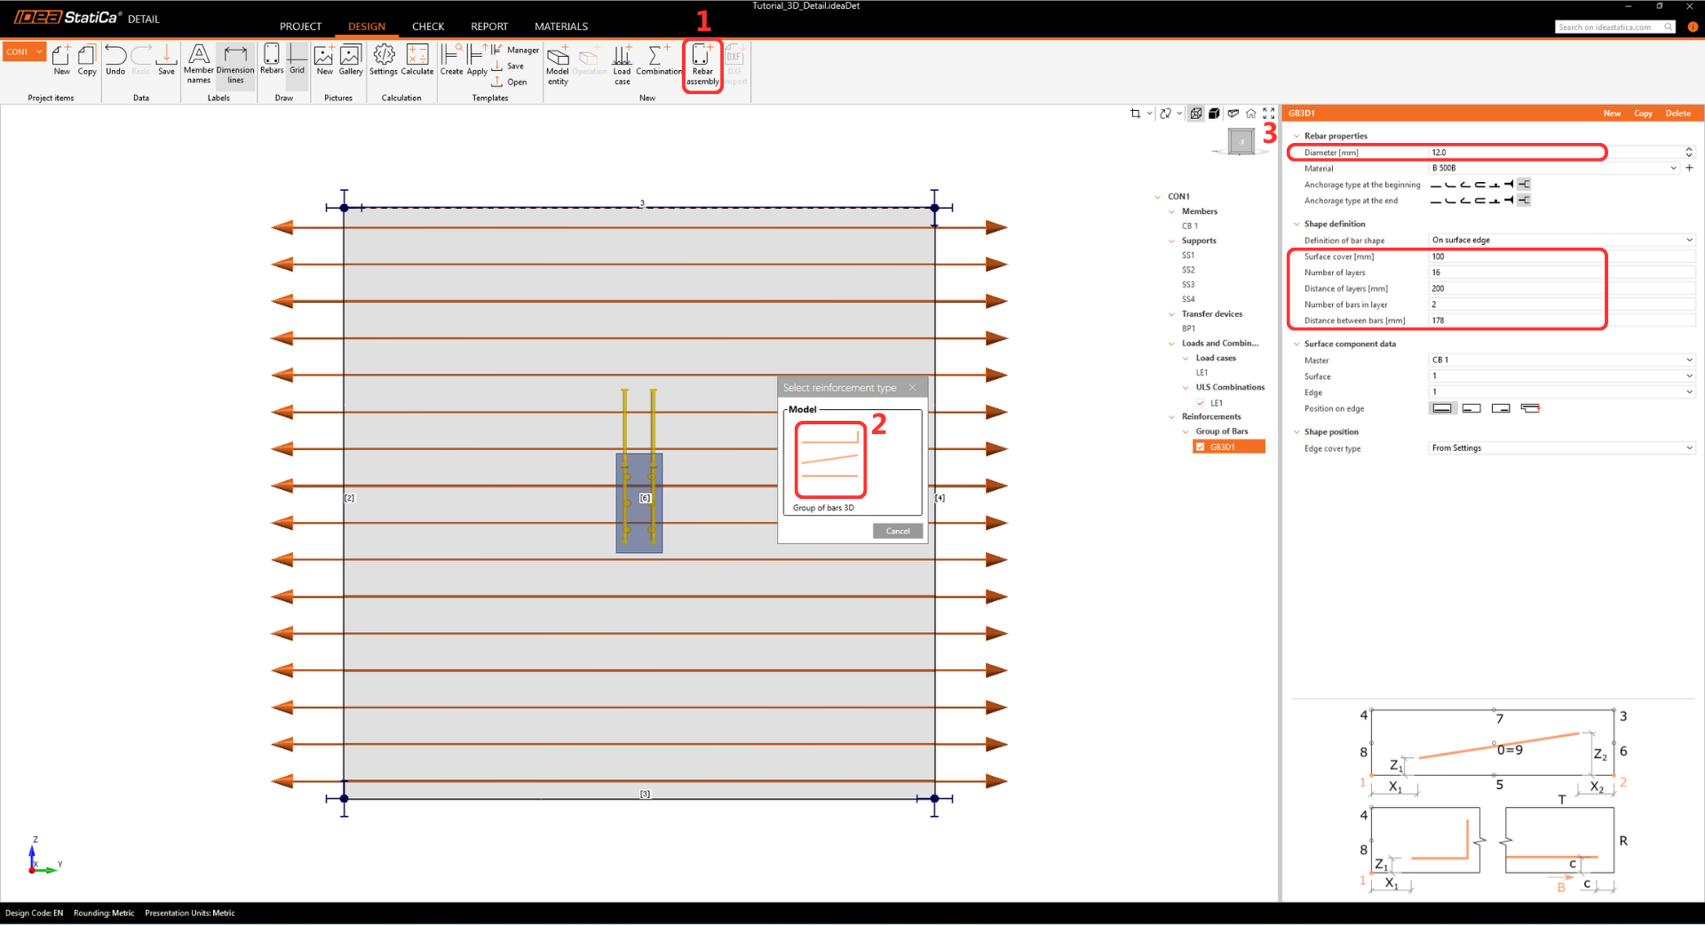Collapse the Supports tree node

pyautogui.click(x=1172, y=241)
